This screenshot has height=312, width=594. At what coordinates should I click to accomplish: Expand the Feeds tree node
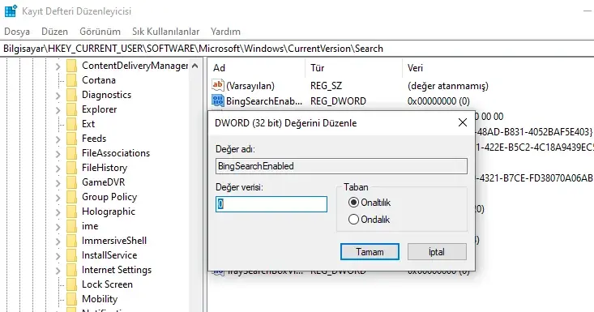point(58,139)
